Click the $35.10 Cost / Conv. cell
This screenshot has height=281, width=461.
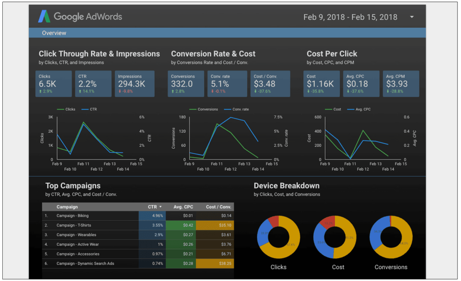pos(215,225)
